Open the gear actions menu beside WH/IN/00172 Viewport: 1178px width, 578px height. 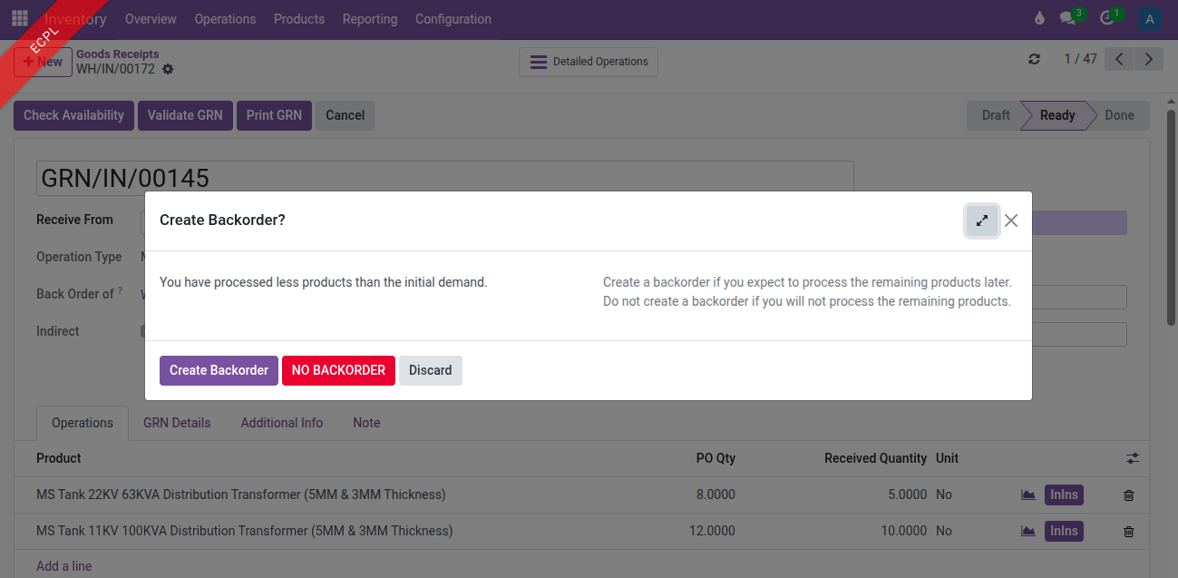(168, 70)
